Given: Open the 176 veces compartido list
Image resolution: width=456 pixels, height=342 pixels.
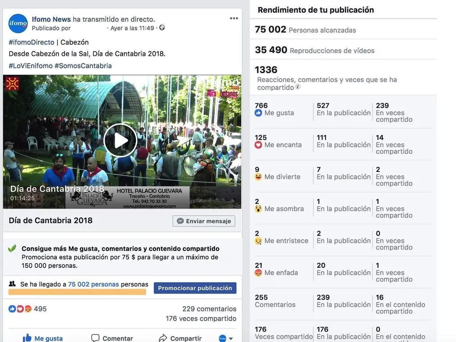Looking at the screenshot, I should [x=201, y=318].
